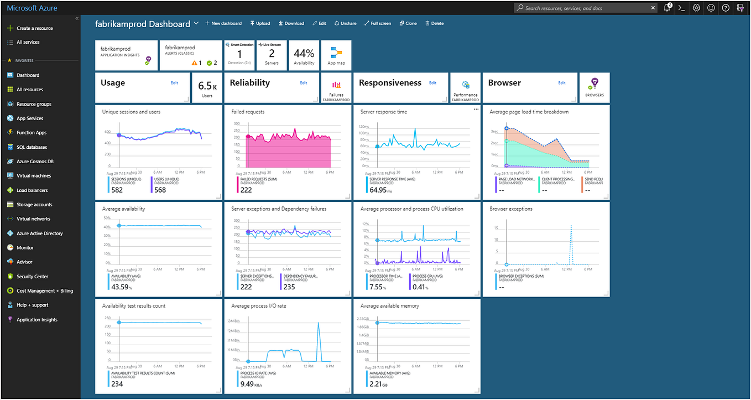This screenshot has height=400, width=751.
Task: Open the Cloud Shell terminal
Action: [681, 8]
